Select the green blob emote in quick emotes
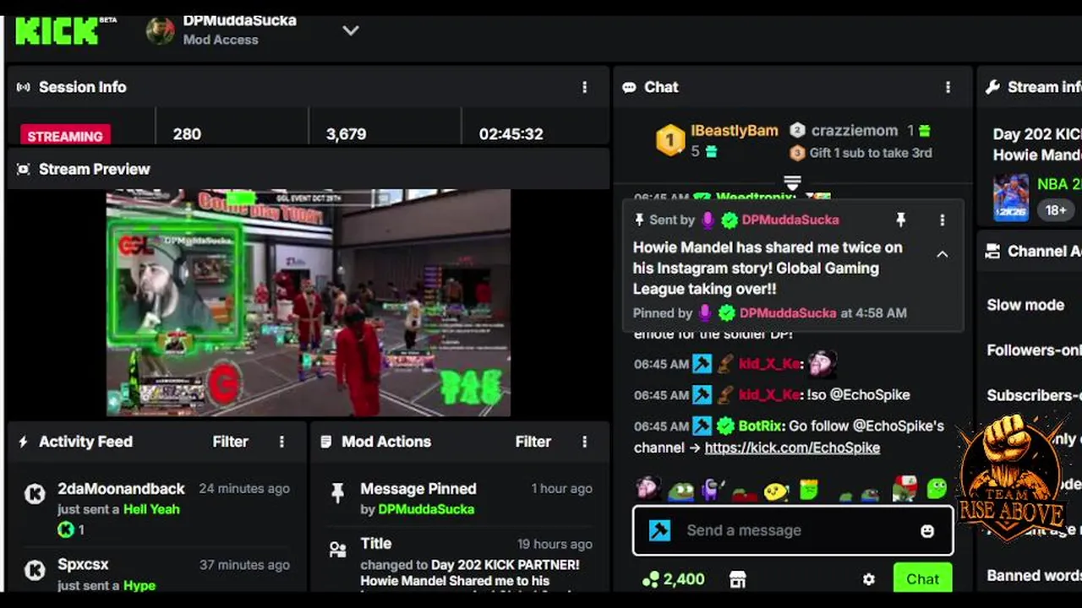1082x608 pixels. pyautogui.click(x=937, y=488)
